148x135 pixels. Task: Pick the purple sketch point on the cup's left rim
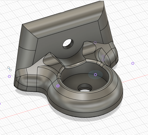point(58,86)
